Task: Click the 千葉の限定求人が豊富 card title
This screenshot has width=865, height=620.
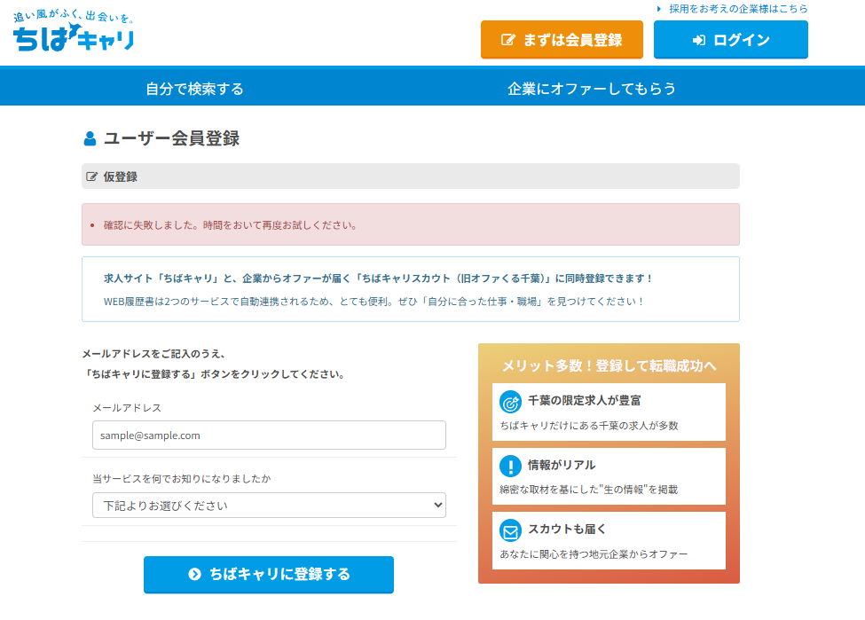Action: coord(584,400)
